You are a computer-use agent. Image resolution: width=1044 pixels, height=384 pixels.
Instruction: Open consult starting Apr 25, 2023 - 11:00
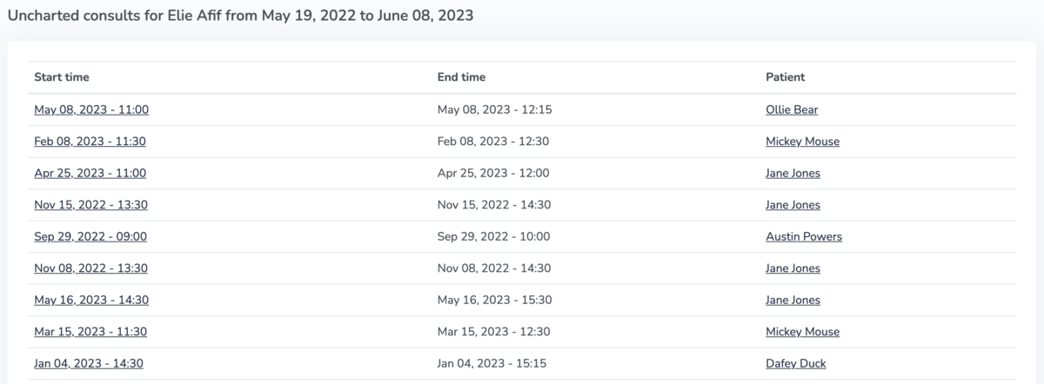(x=90, y=174)
